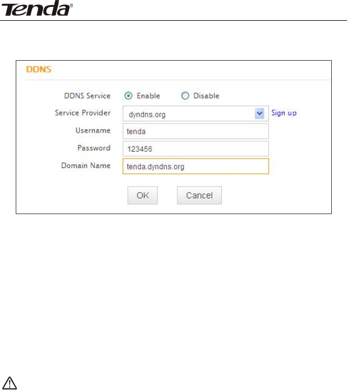Click the DDNS heading text
The height and width of the screenshot is (390, 347).
click(39, 69)
